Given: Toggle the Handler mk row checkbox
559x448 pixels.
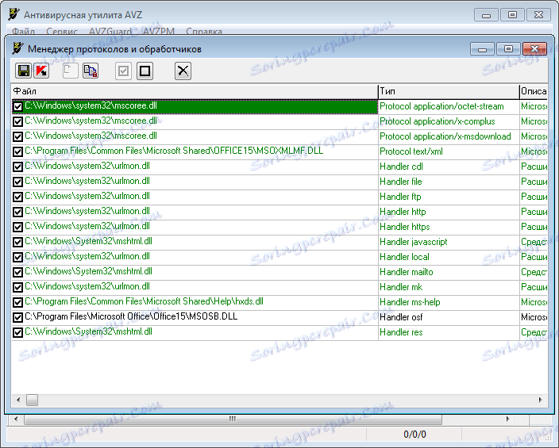Looking at the screenshot, I should coord(17,287).
